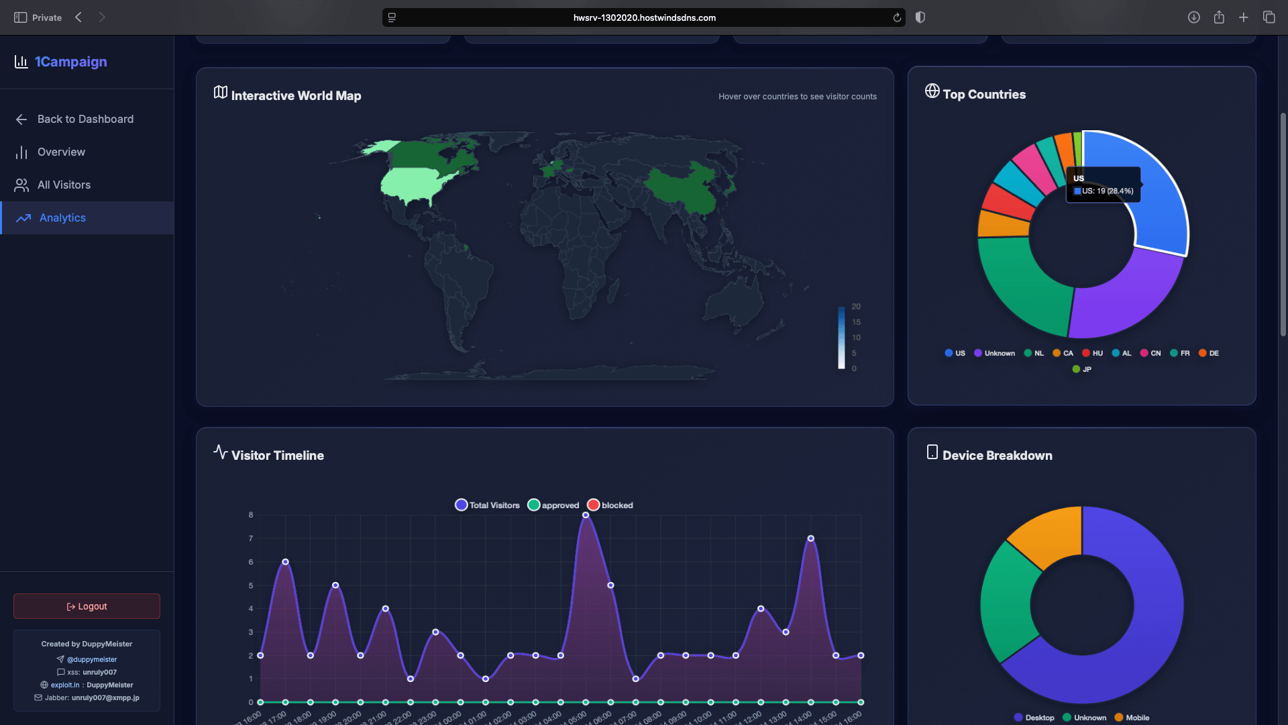Open the @duppymeister Telegram link
Image resolution: width=1288 pixels, height=725 pixels.
pyautogui.click(x=91, y=659)
